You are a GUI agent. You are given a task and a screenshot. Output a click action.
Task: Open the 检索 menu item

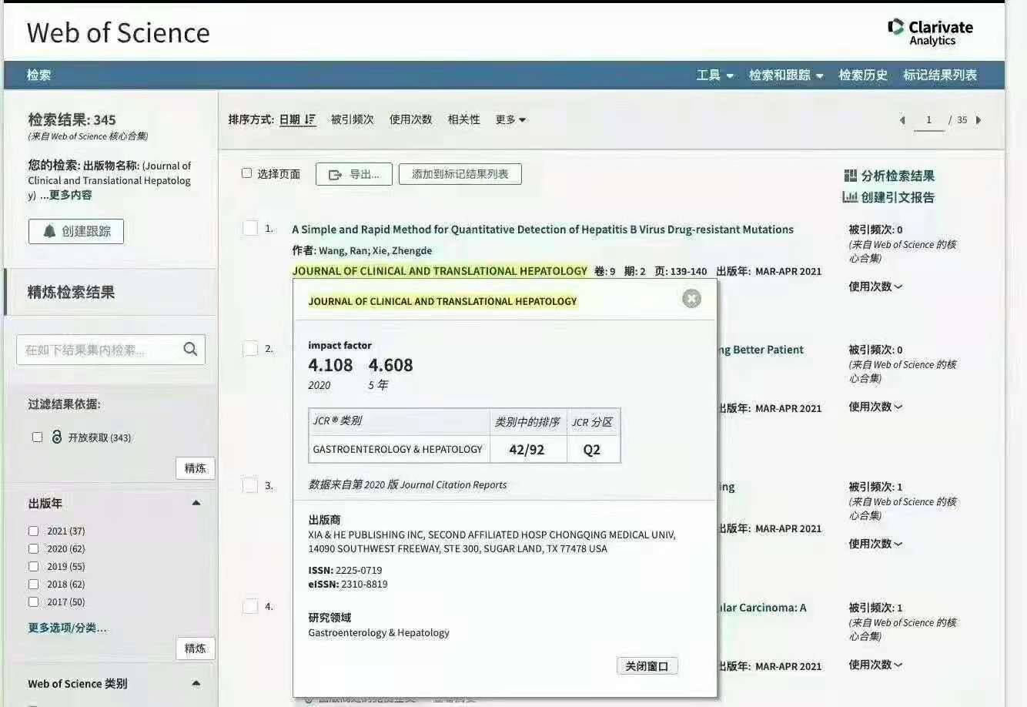[x=38, y=75]
